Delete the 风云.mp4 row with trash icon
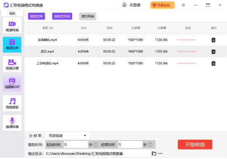The width and height of the screenshot is (227, 159). (213, 51)
